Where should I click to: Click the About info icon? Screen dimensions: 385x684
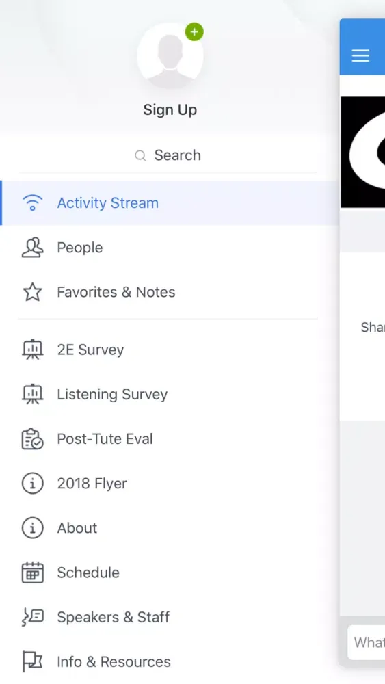(32, 528)
